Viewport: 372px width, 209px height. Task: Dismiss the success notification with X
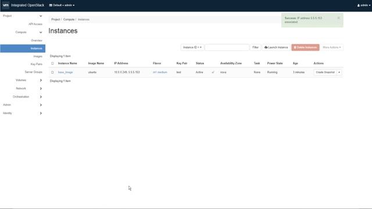[x=338, y=18]
